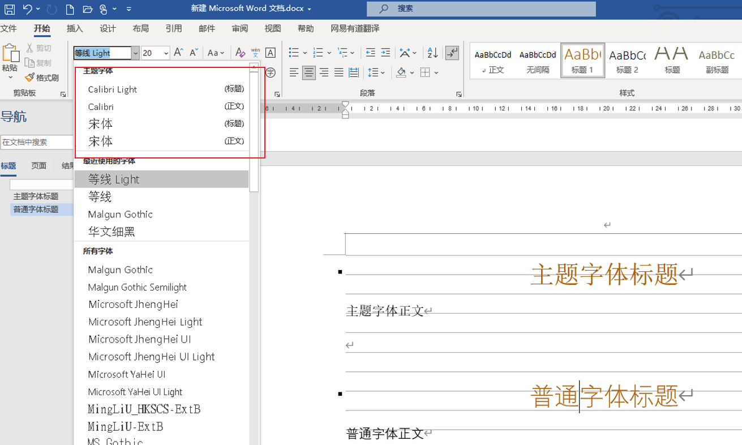Open the 网易有道翻译 tab
Screen dimensions: 742x445
point(355,28)
